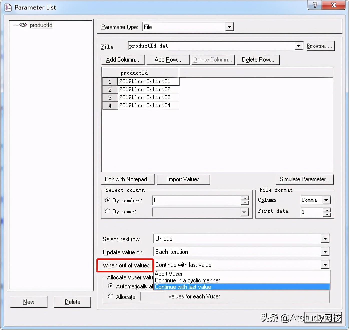Collapse the When out of values dropdown
The image size is (349, 330).
(x=325, y=265)
